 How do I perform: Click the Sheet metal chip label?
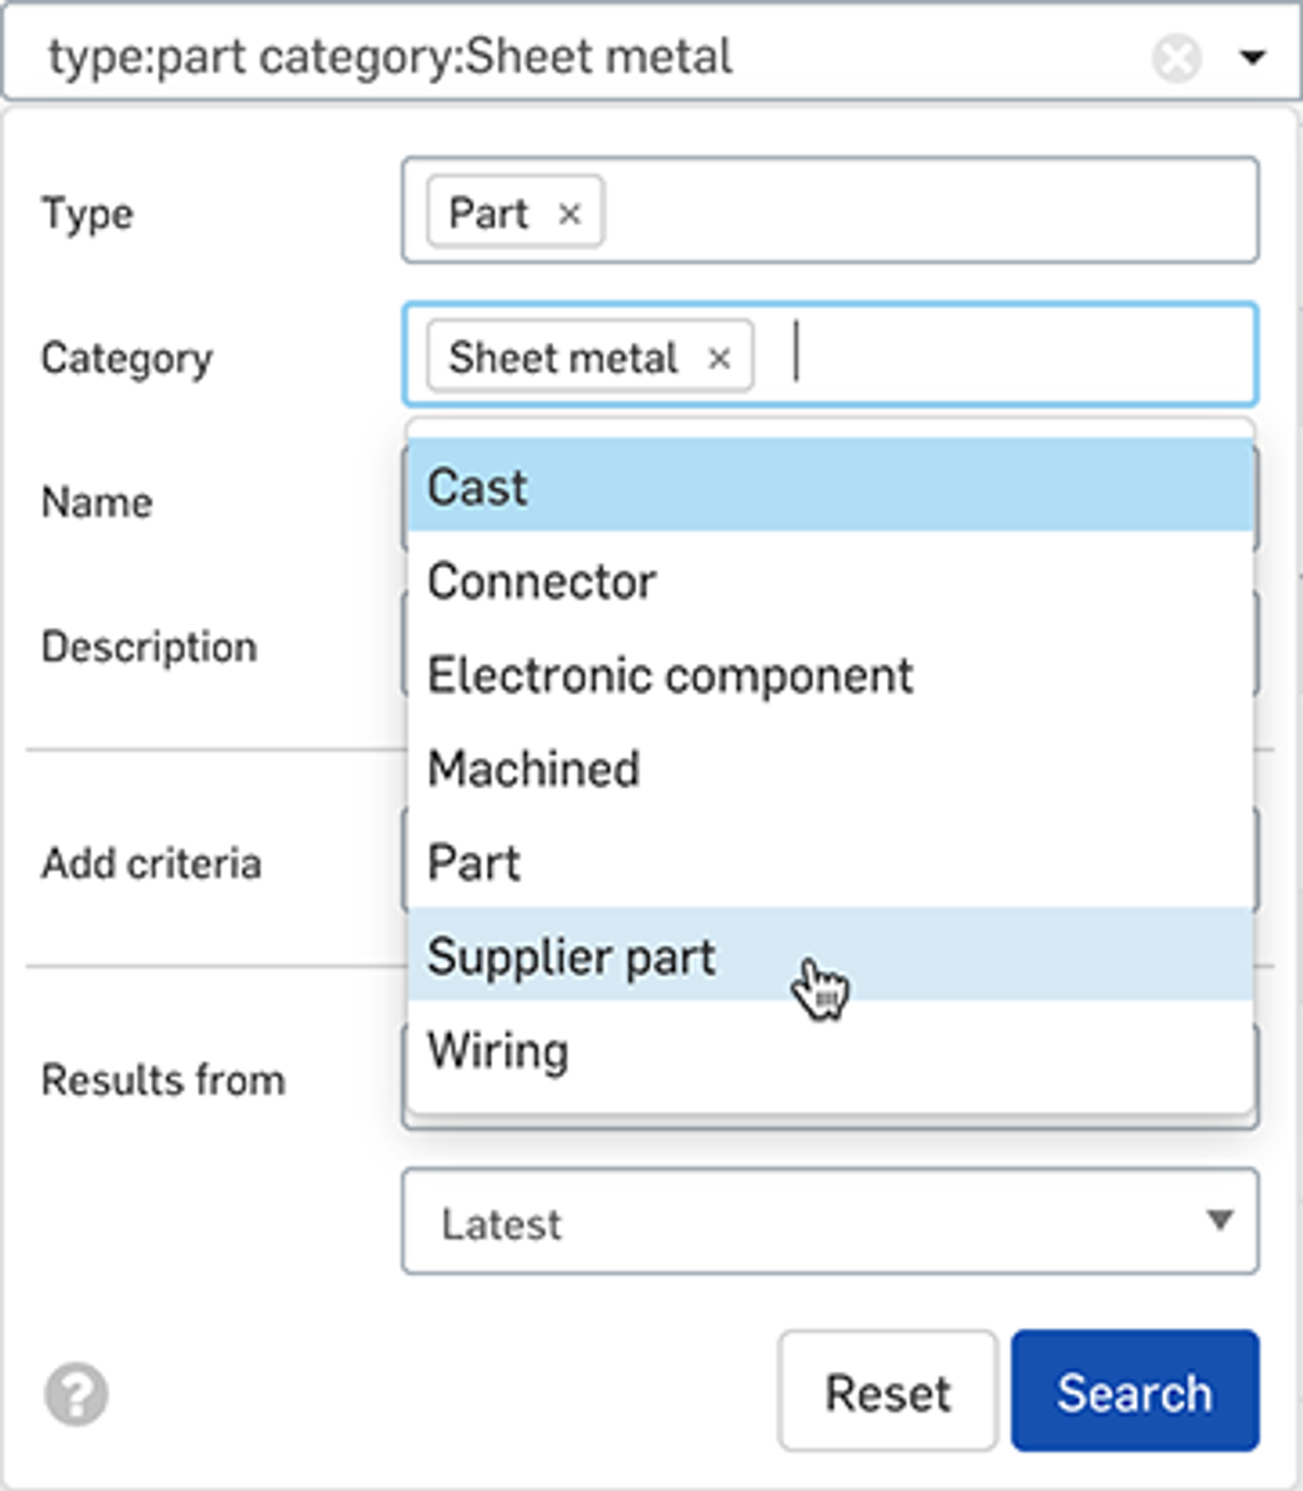coord(563,358)
